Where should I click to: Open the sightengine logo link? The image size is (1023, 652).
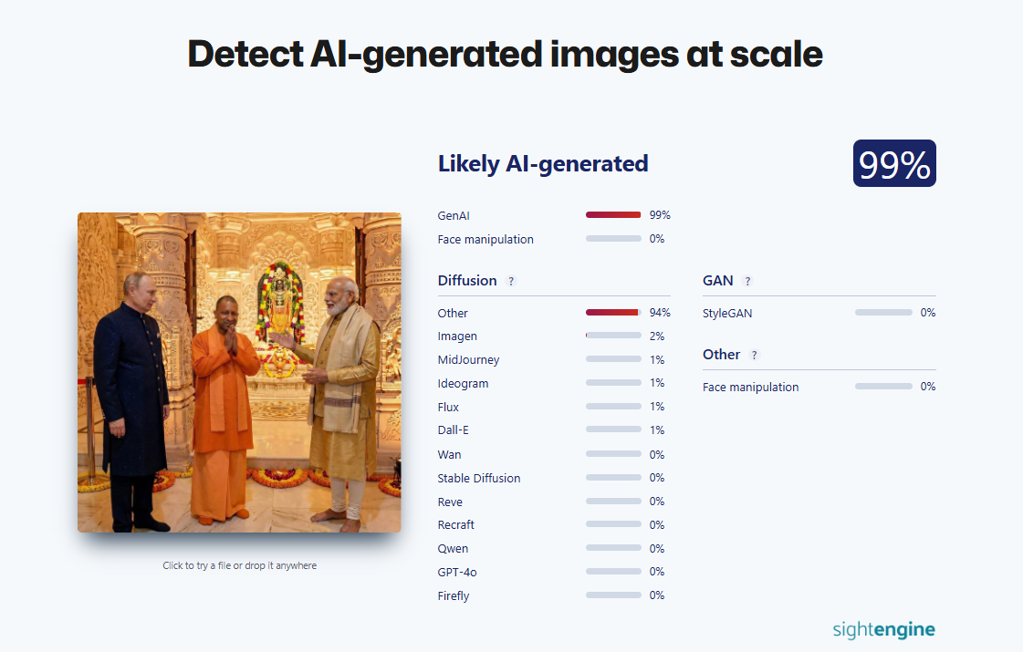883,629
